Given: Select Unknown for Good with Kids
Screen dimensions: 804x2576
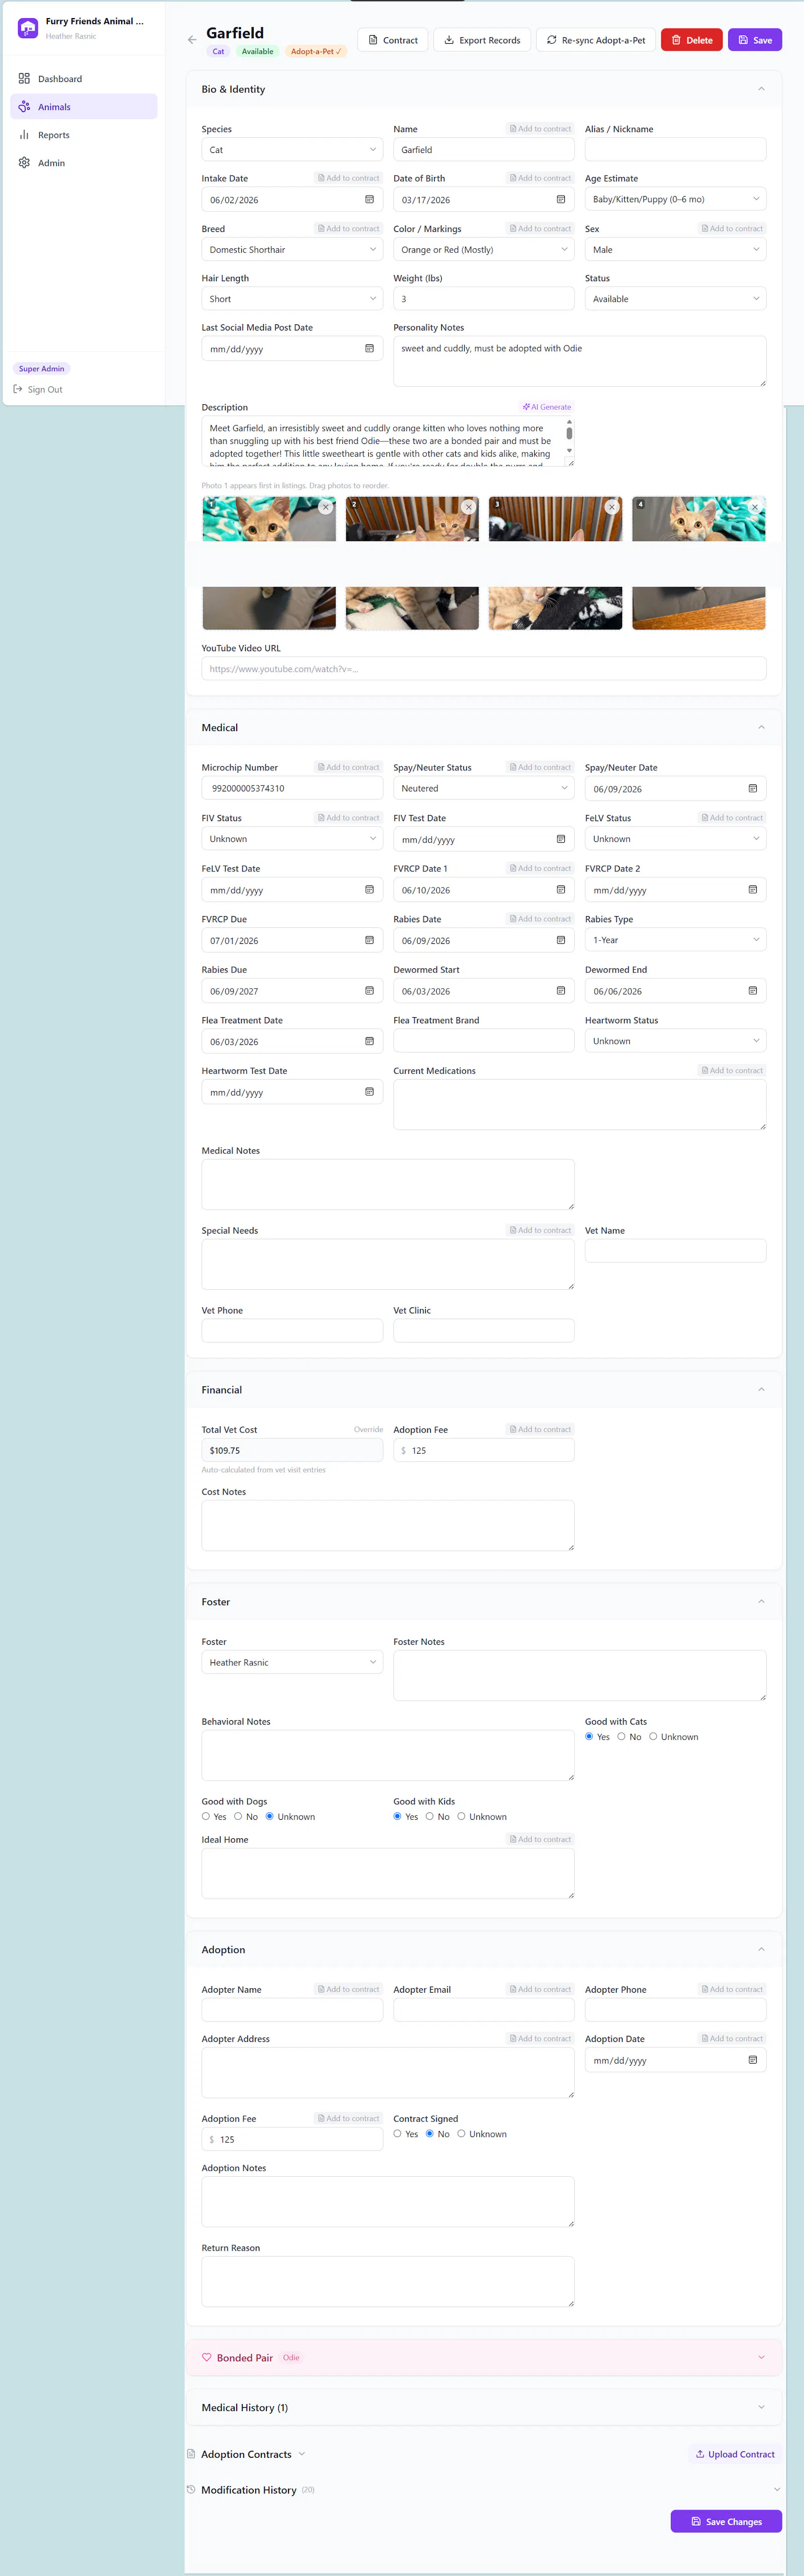Looking at the screenshot, I should 461,1817.
